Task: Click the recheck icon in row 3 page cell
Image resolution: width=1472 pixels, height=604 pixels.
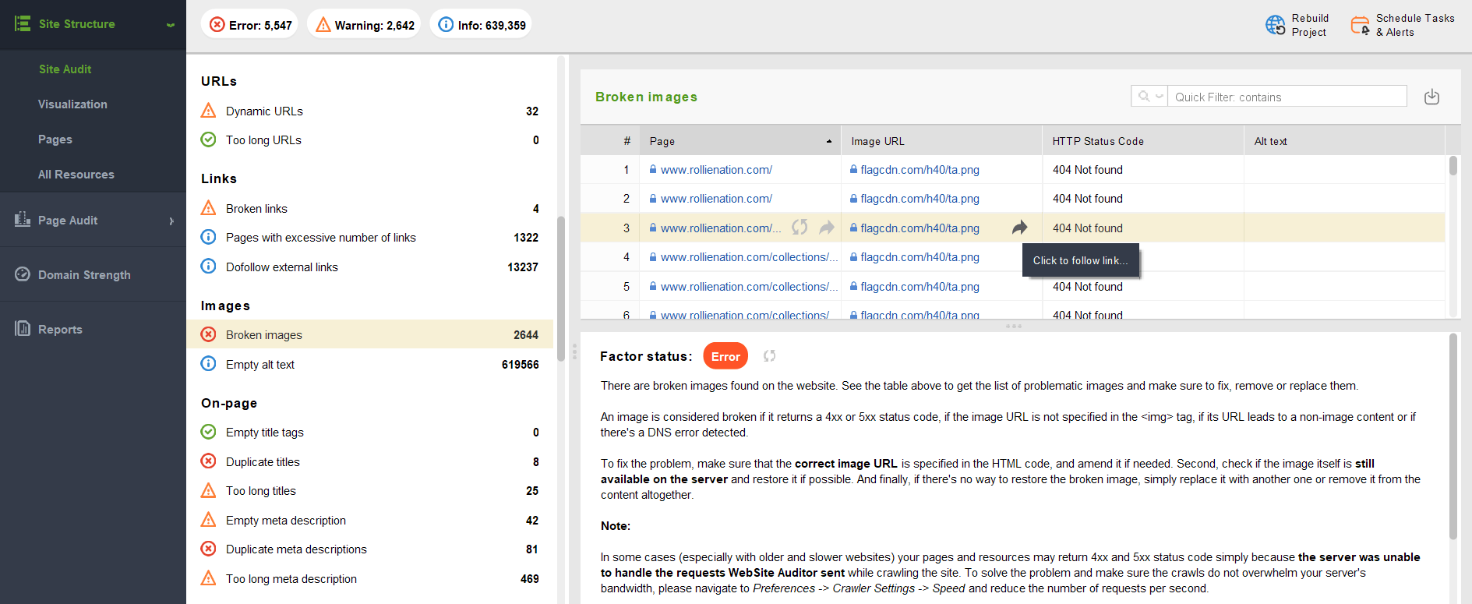Action: [x=800, y=228]
